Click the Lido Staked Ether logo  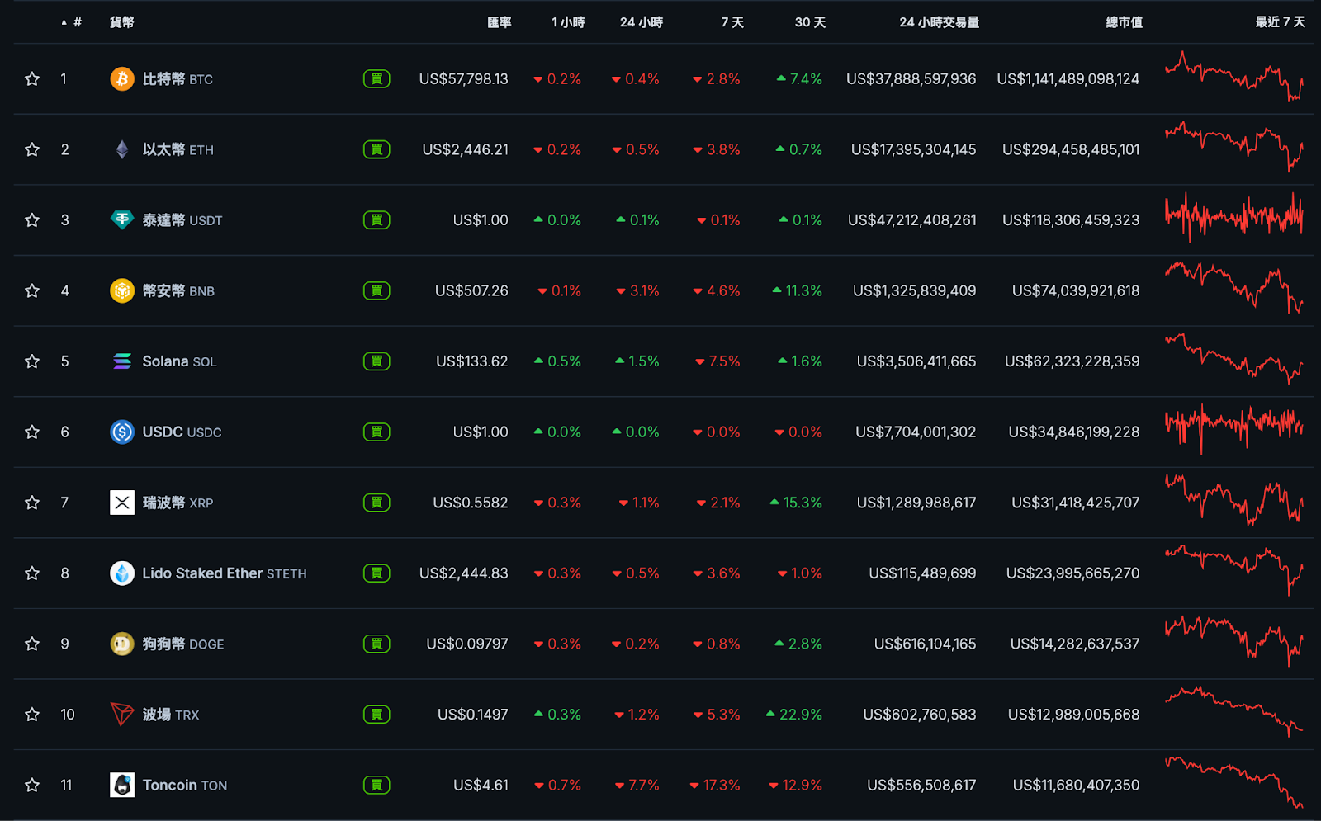[x=122, y=573]
